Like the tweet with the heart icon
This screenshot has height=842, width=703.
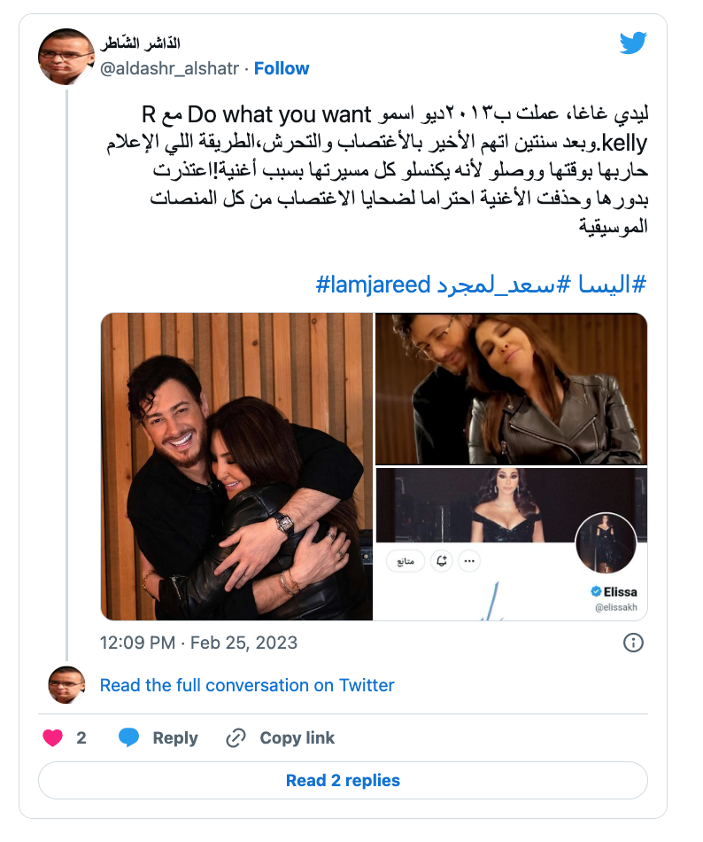pyautogui.click(x=52, y=737)
